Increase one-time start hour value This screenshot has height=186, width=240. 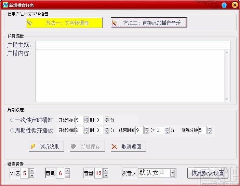coord(86,118)
